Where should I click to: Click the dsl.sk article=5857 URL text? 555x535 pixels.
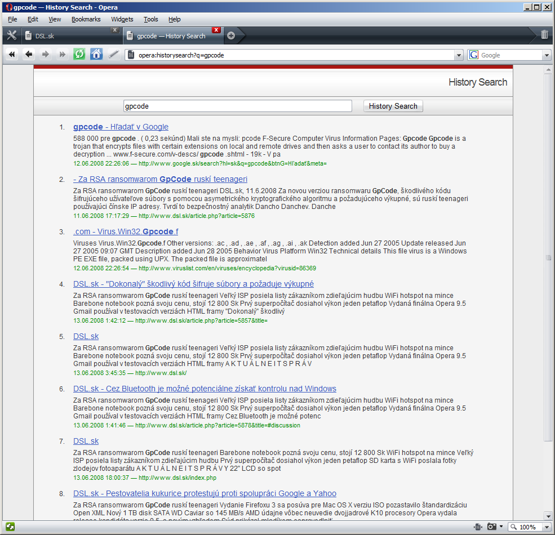coord(201,320)
